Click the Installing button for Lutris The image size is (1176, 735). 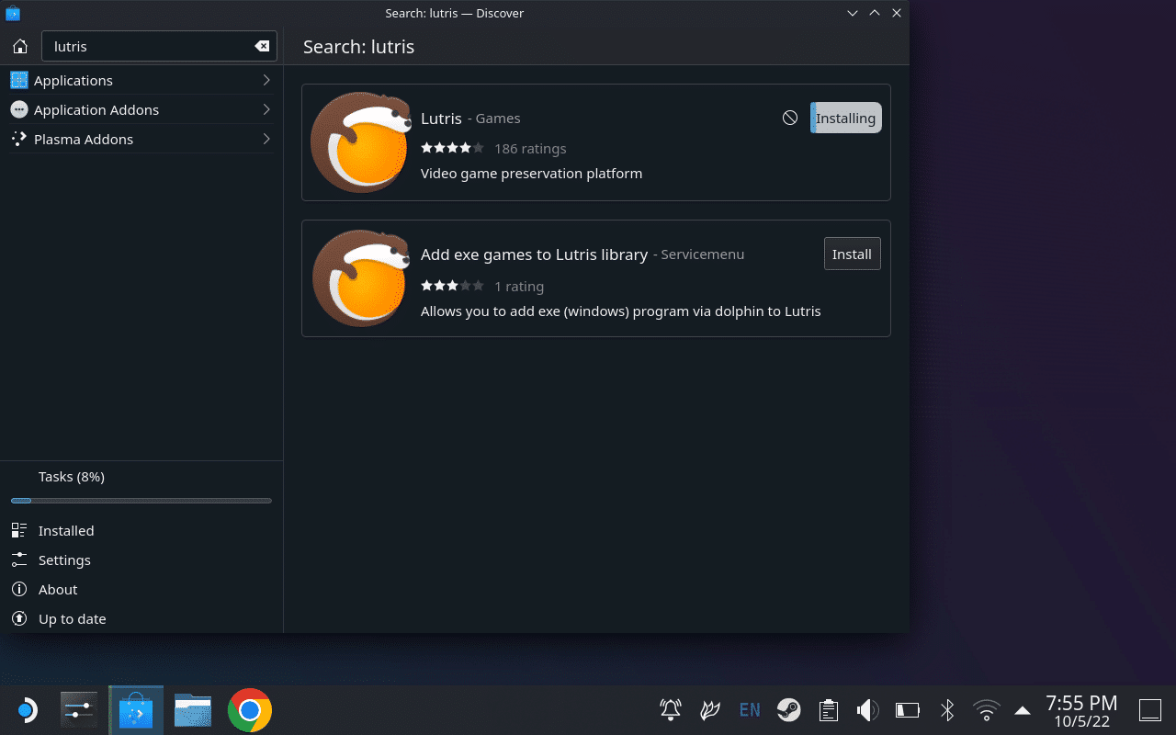pyautogui.click(x=845, y=118)
